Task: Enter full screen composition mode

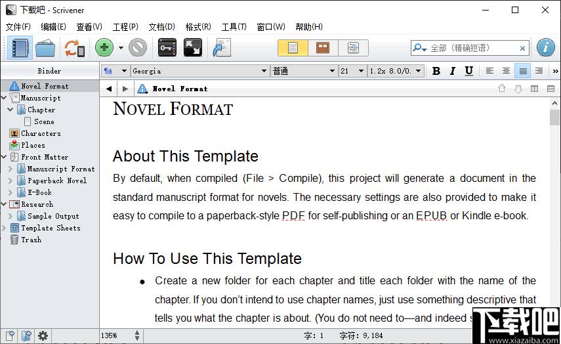Action: [193, 48]
